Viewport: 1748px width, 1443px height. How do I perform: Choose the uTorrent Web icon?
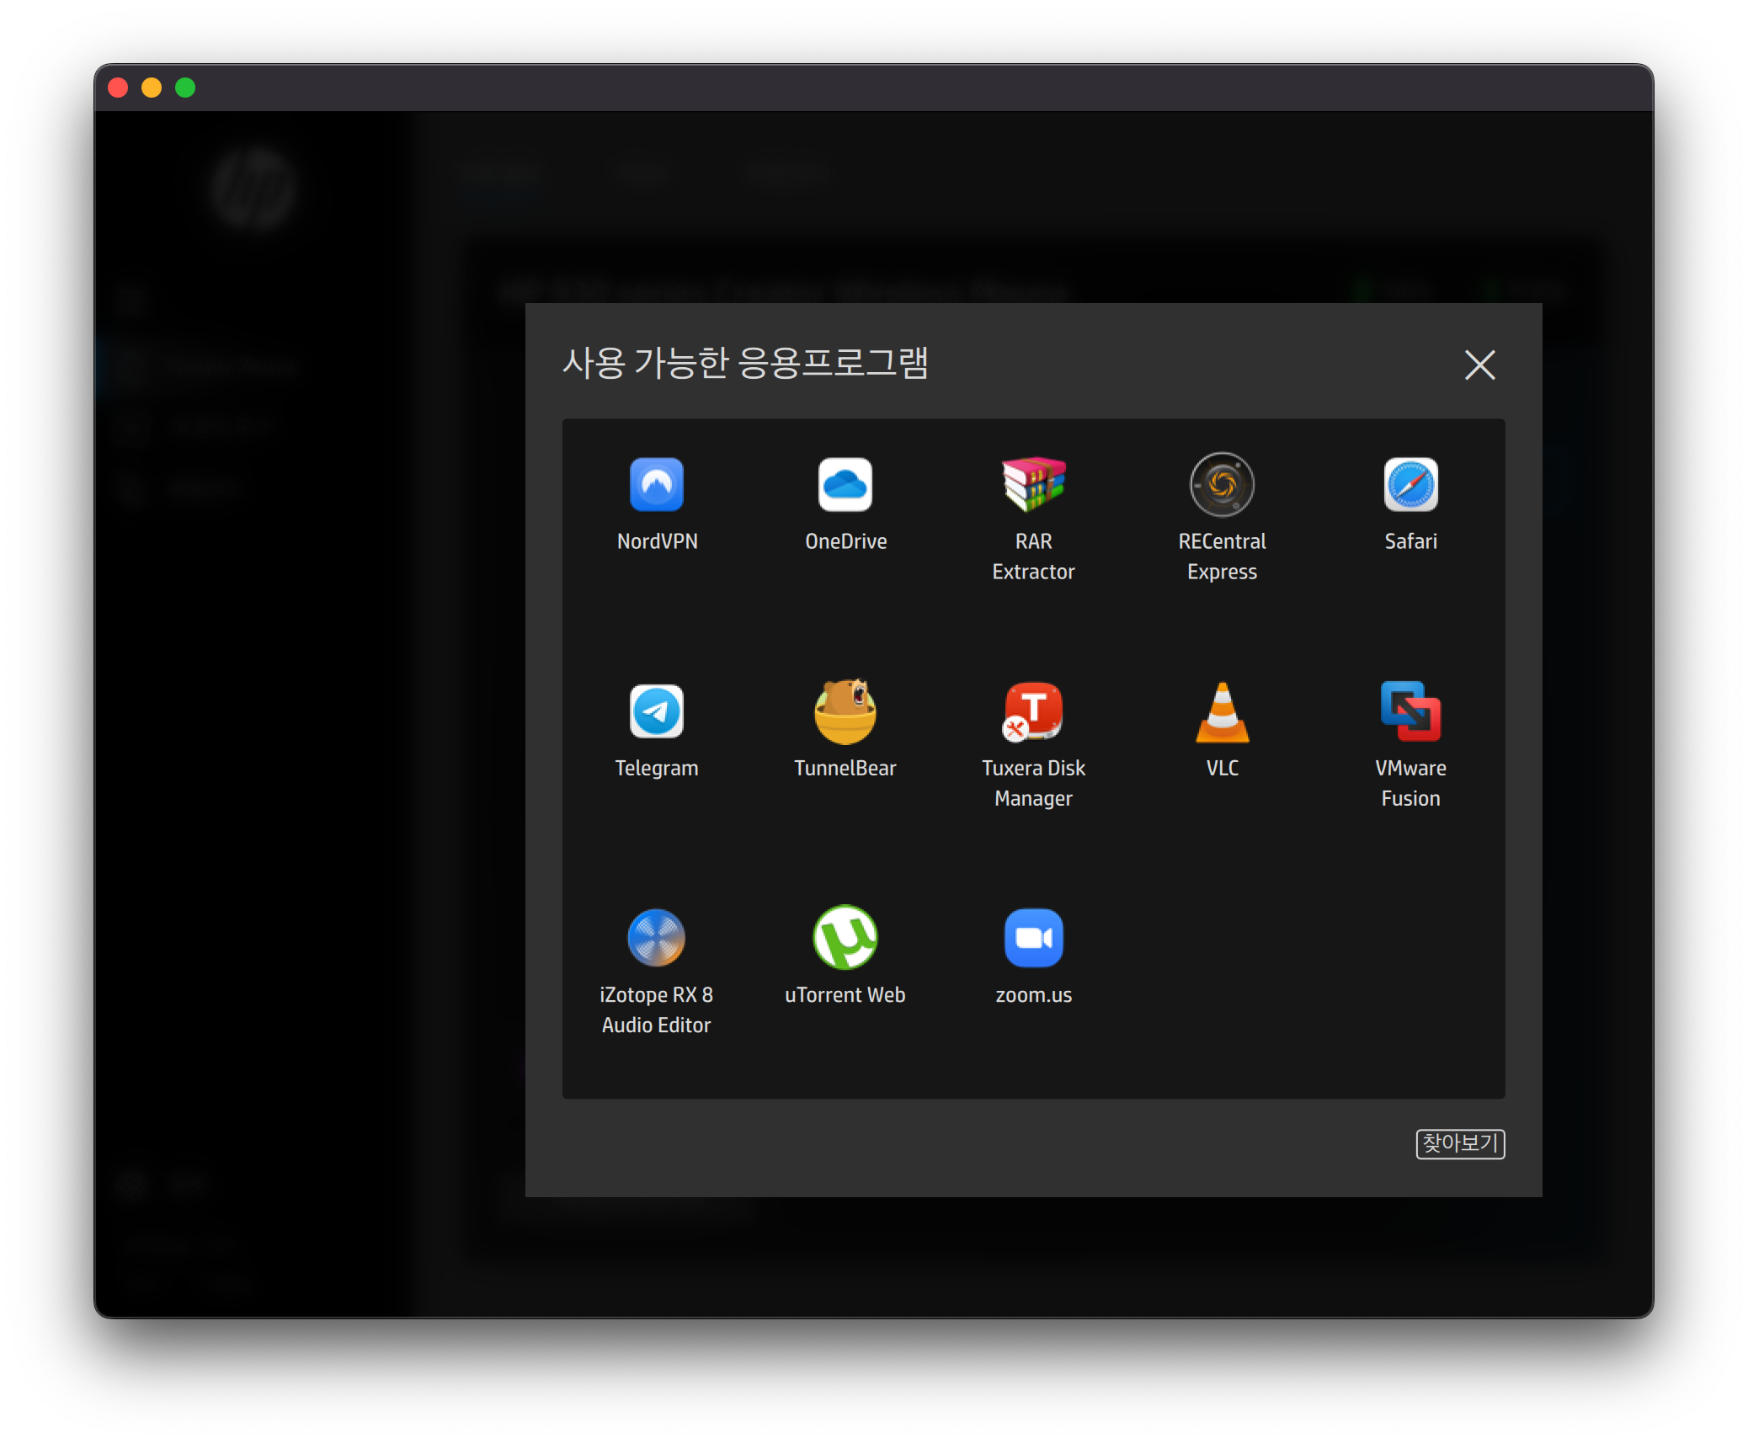[x=845, y=938]
